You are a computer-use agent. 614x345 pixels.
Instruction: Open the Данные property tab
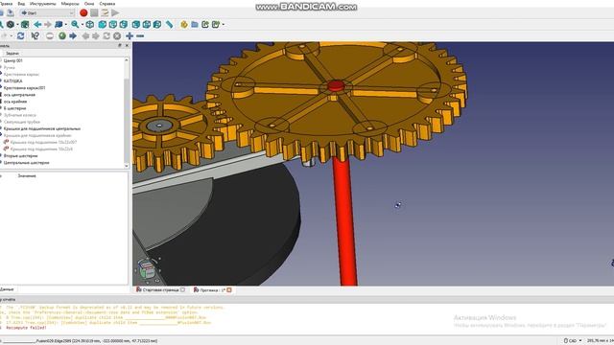(7, 289)
